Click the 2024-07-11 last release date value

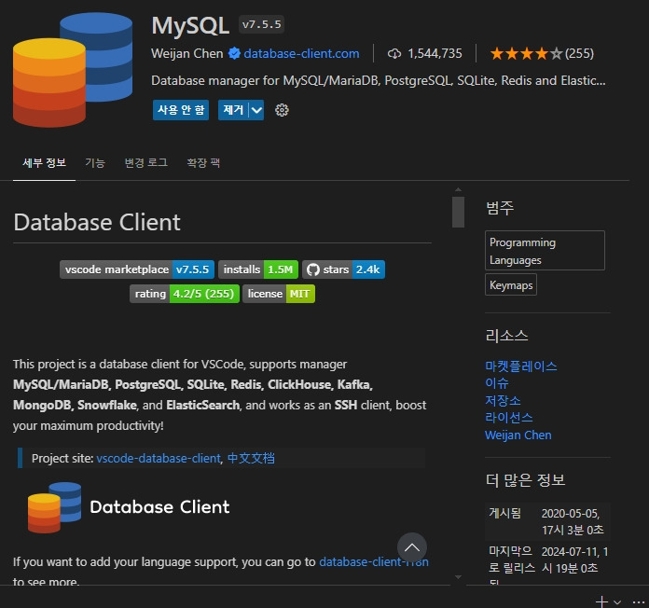point(574,560)
